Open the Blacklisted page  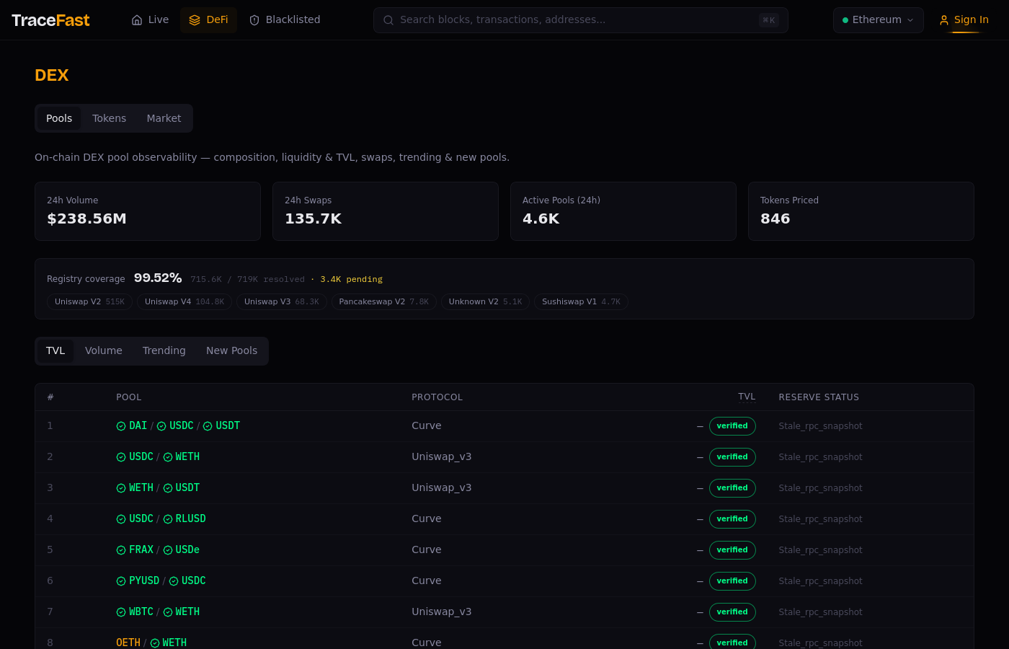click(285, 20)
